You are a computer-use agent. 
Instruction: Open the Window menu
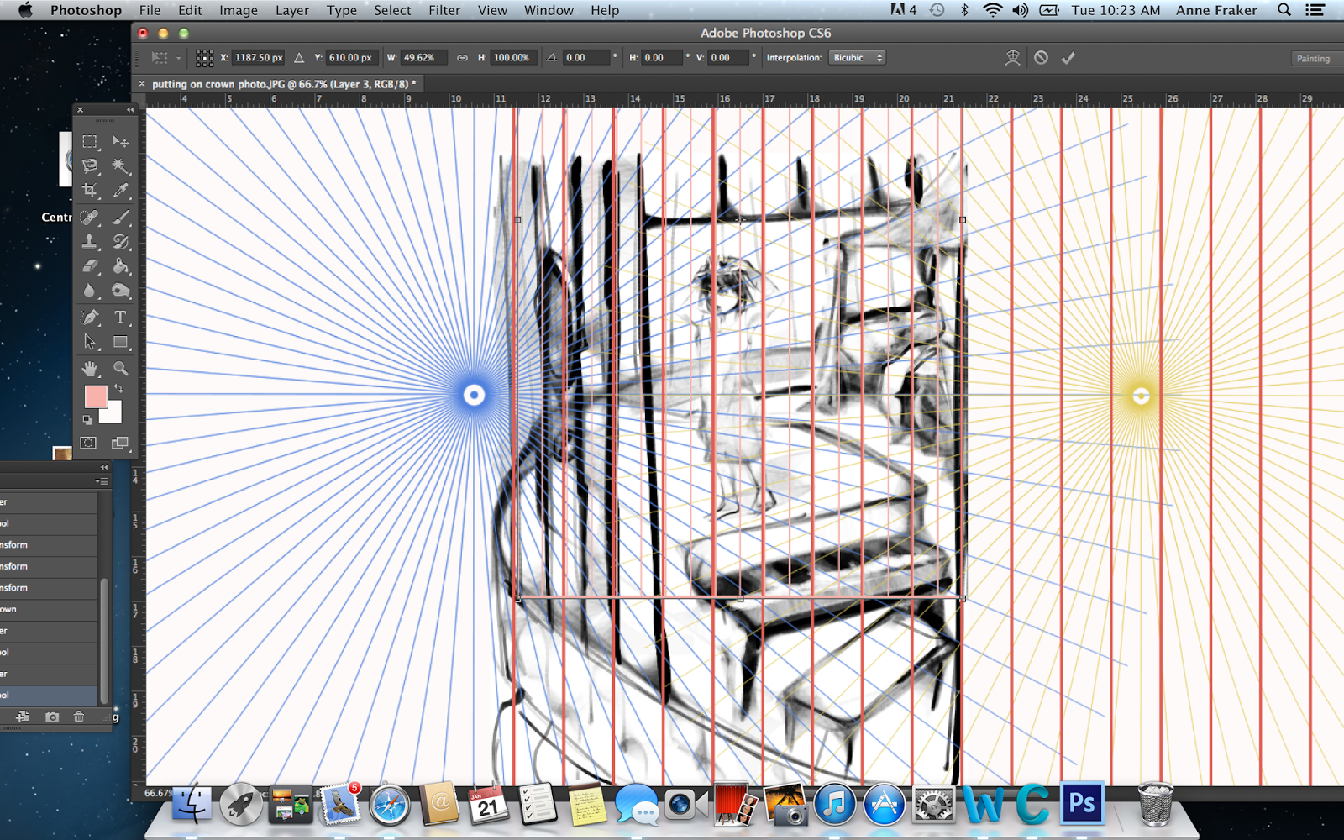pyautogui.click(x=549, y=10)
